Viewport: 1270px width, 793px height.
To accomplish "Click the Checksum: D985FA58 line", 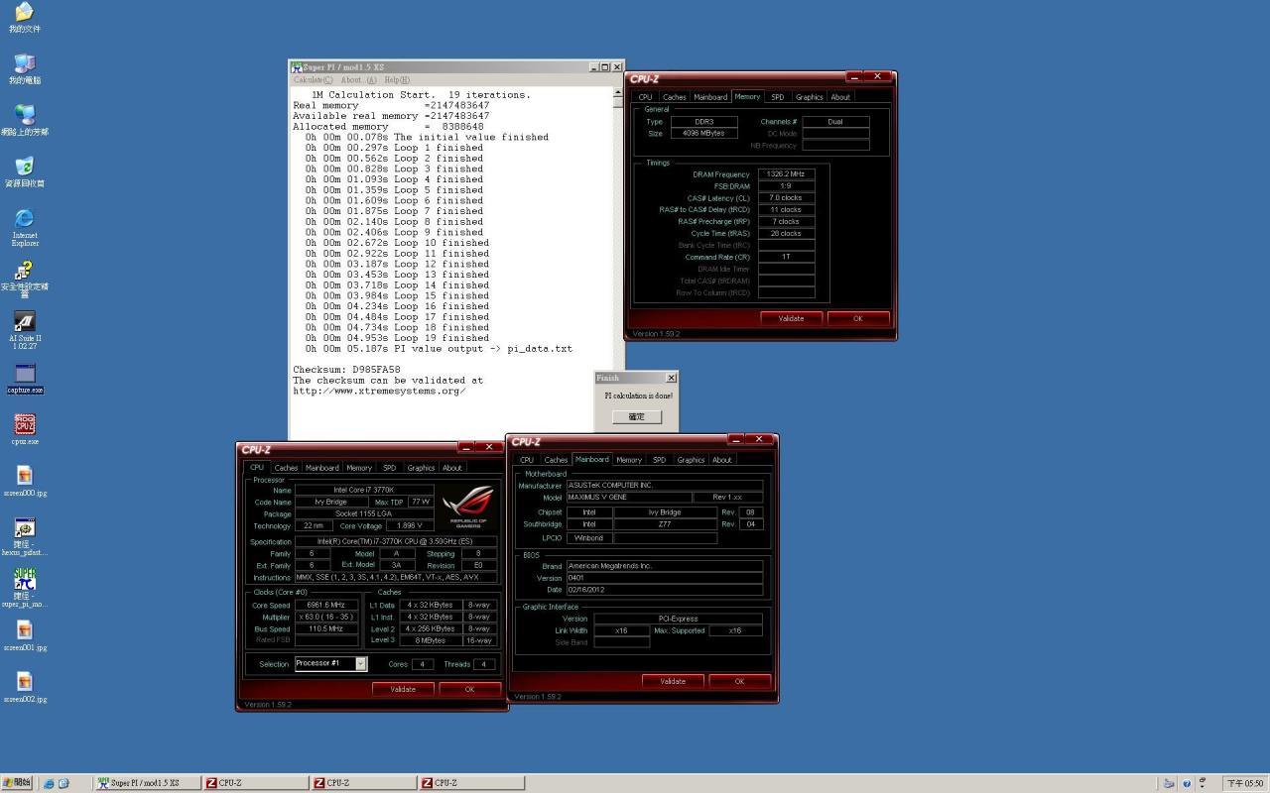I will 346,370.
